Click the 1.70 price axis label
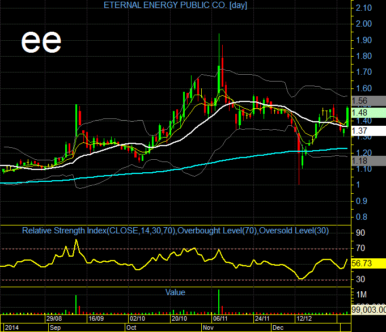 click(363, 72)
